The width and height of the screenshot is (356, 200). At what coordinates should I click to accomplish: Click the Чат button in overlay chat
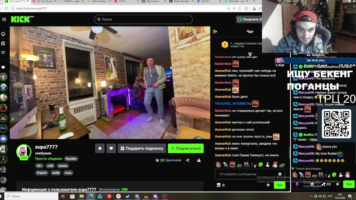(x=349, y=184)
